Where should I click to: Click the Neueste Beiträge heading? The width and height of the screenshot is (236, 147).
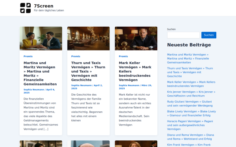pos(189,45)
